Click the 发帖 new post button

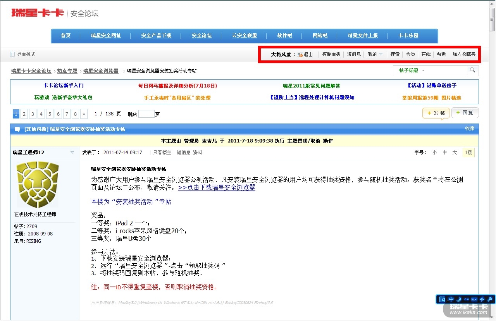tap(436, 113)
